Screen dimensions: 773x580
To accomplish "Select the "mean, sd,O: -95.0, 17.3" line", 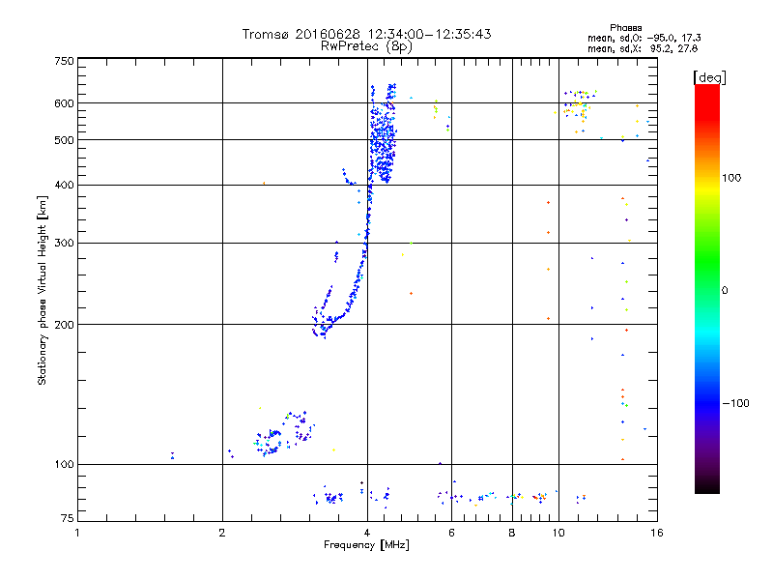I will coord(644,38).
